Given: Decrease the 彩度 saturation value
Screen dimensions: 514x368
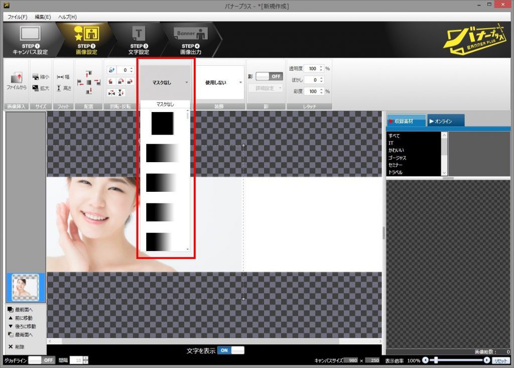Looking at the screenshot, I should pyautogui.click(x=321, y=93).
